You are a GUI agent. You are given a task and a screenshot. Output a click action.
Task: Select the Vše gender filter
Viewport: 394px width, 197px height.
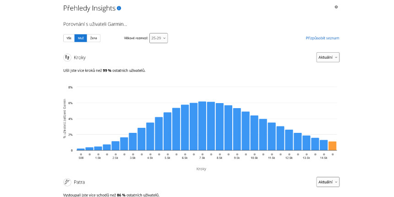[x=69, y=38]
